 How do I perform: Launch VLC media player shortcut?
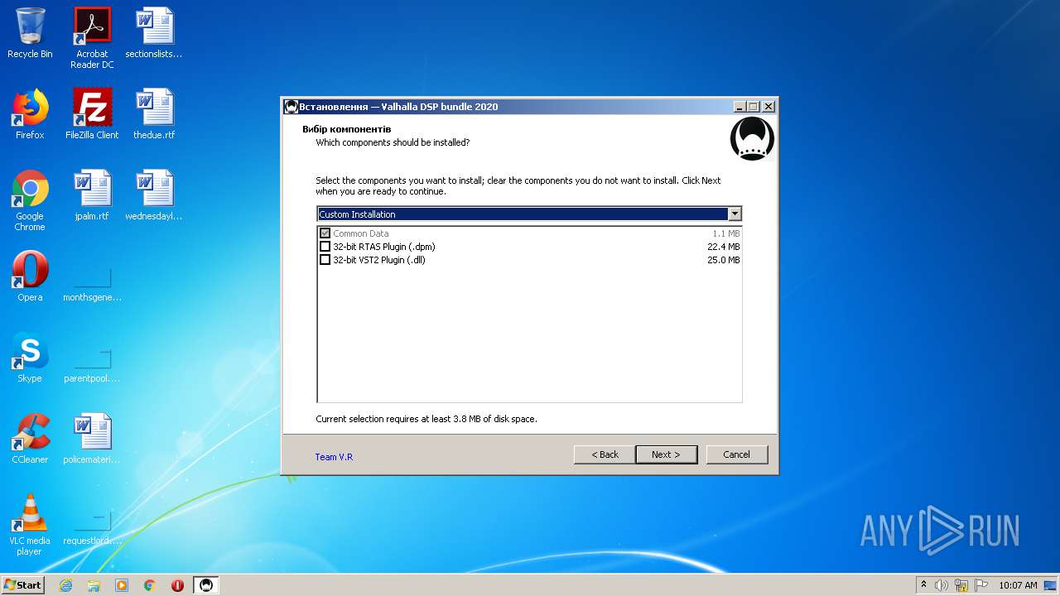pos(30,525)
